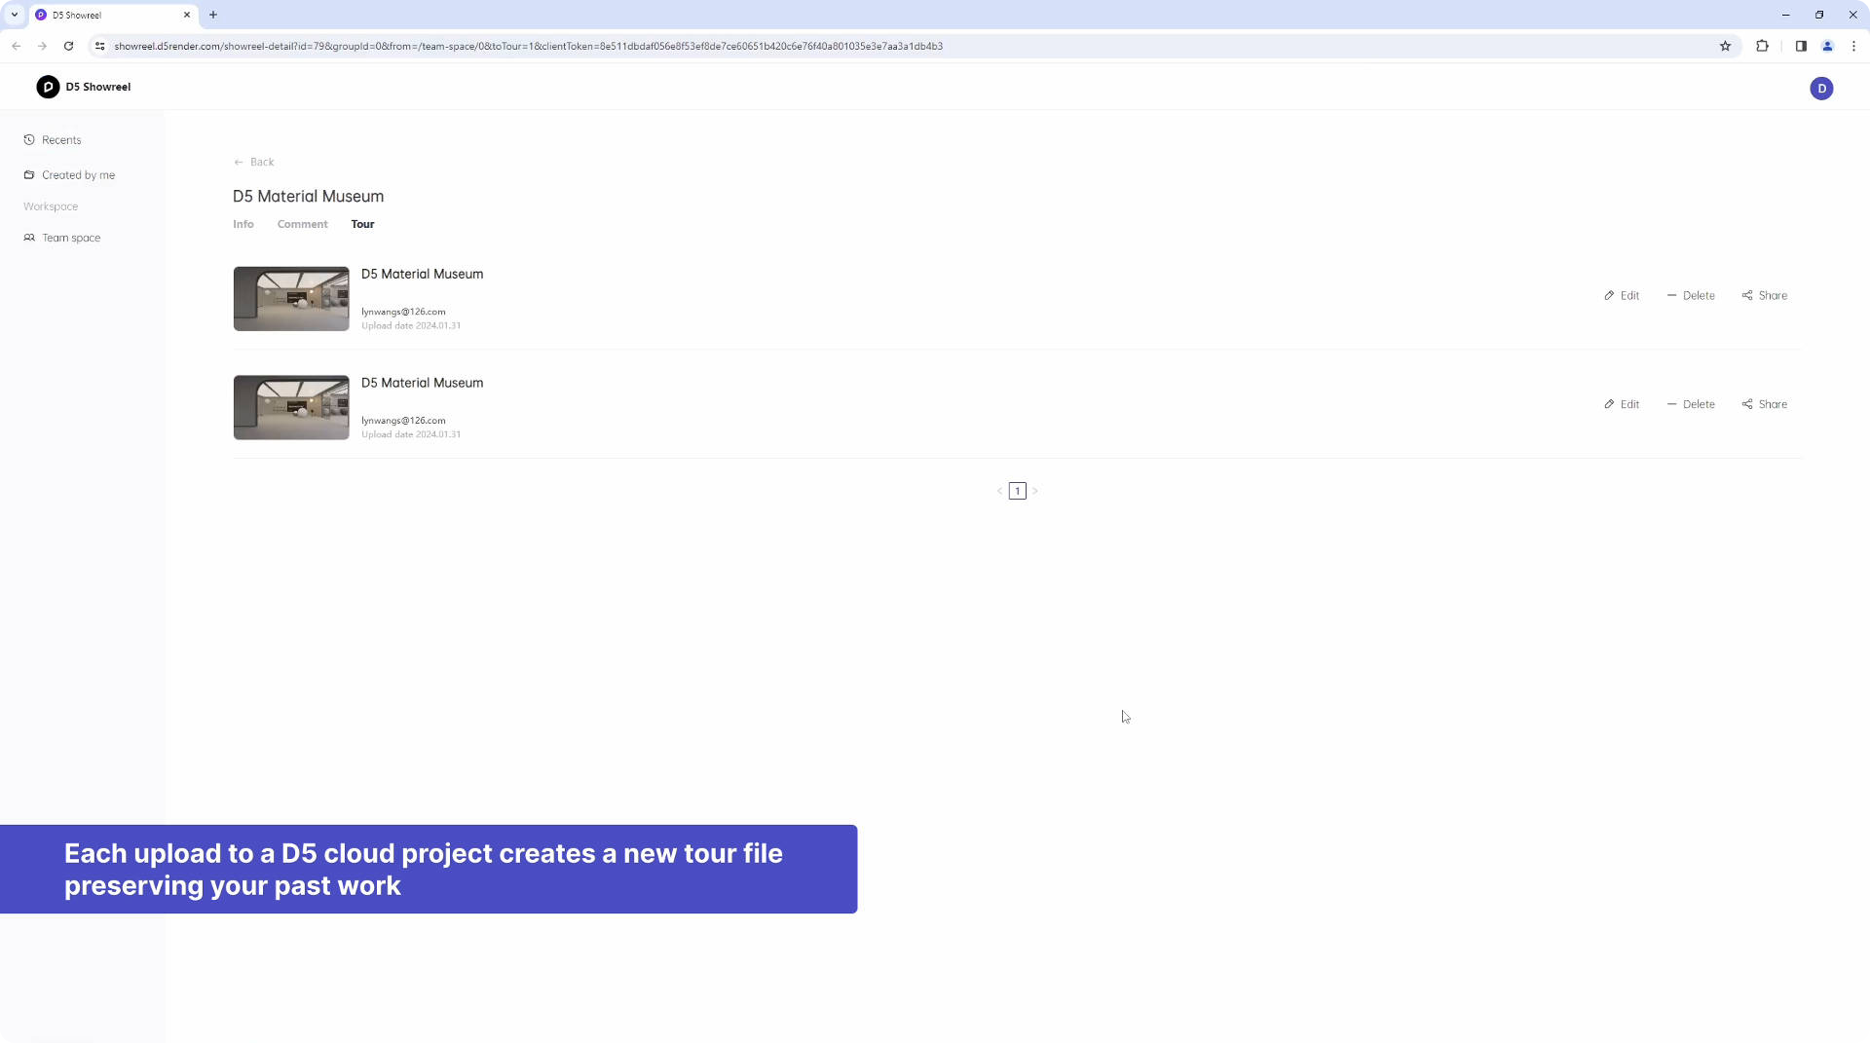Toggle the browser side panel
The width and height of the screenshot is (1870, 1043).
point(1801,46)
